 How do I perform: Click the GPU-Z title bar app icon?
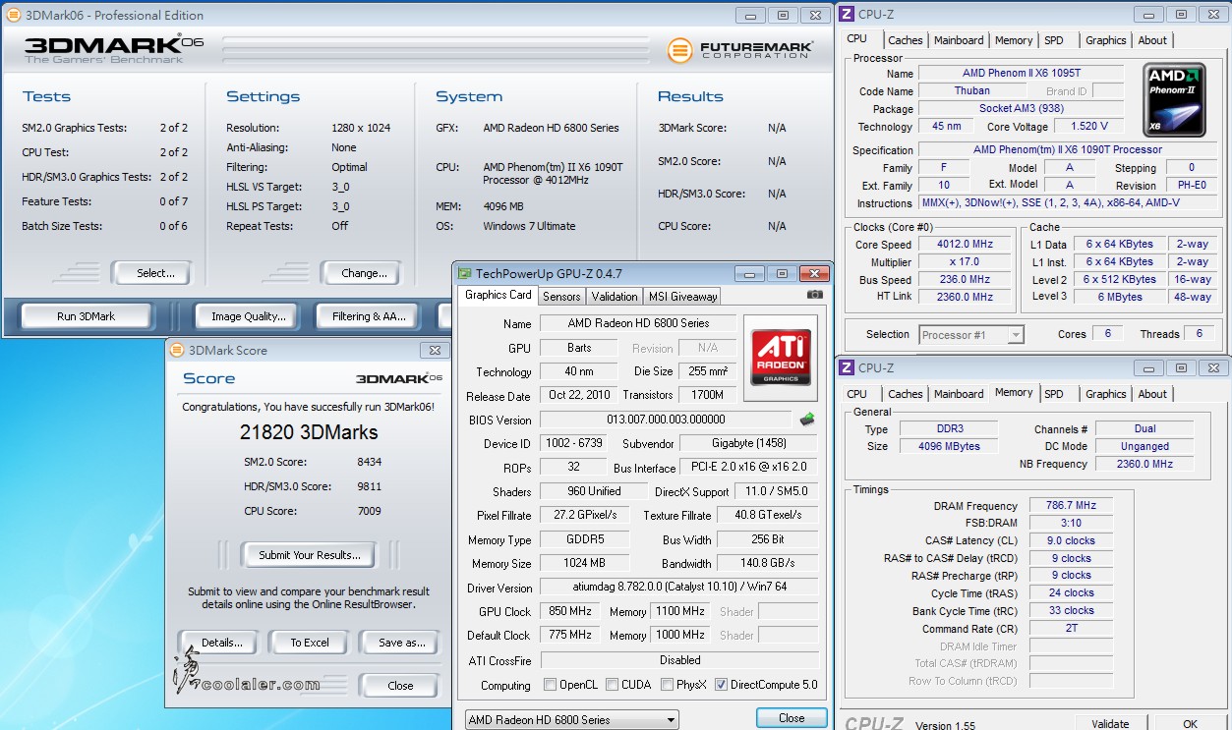tap(464, 274)
